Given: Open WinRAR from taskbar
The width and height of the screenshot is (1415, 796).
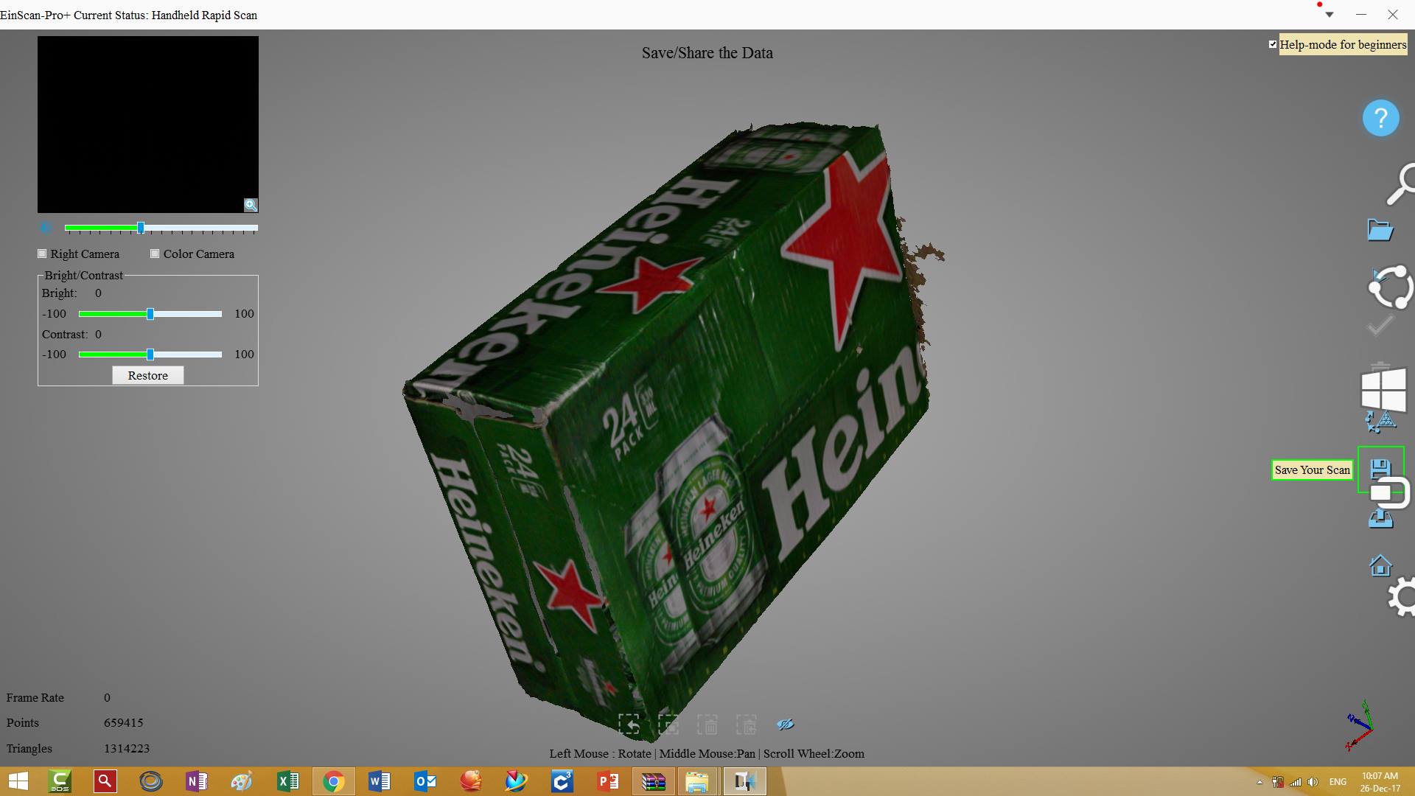Looking at the screenshot, I should tap(654, 781).
